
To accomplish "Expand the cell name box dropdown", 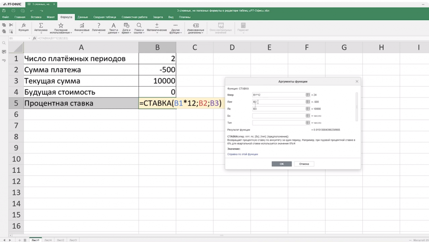I will tap(29, 38).
